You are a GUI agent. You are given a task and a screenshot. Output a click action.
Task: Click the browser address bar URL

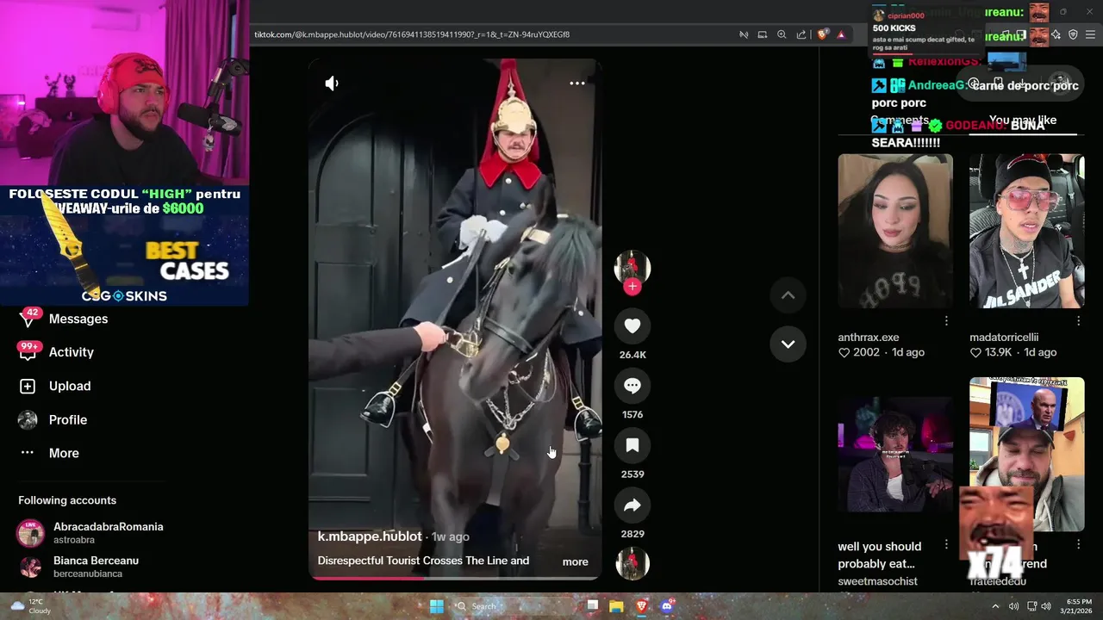coord(412,34)
